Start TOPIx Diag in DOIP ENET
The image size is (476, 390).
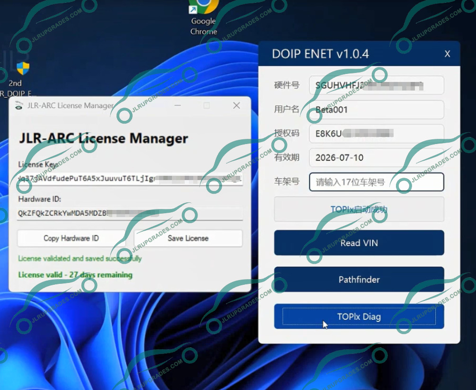359,317
